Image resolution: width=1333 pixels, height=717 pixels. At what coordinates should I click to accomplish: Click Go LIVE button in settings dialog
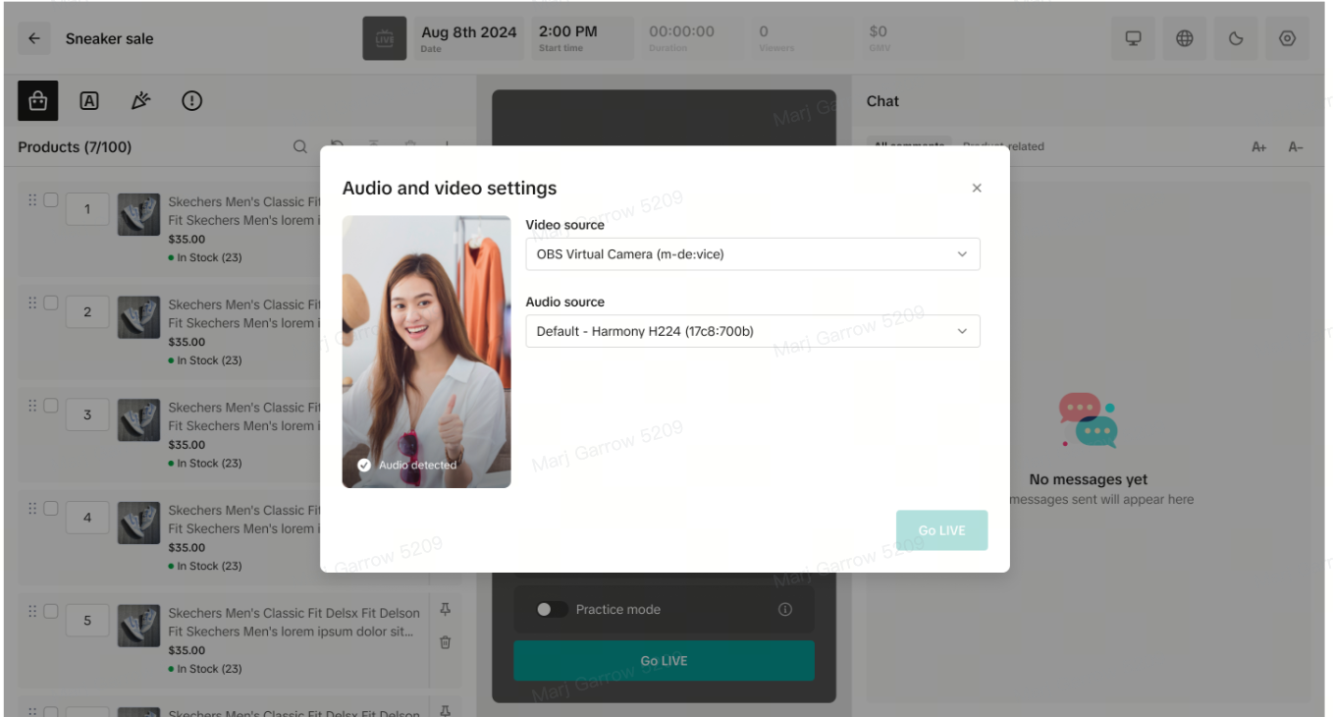(x=941, y=530)
